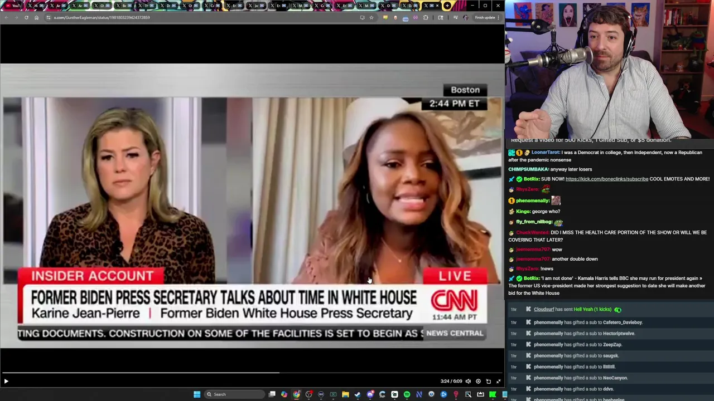Open Spotify from the taskbar
This screenshot has height=401, width=714.
pyautogui.click(x=407, y=394)
